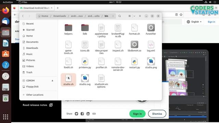Go to the and...udio path segment
Image resolution: width=219 pixels, height=123 pixels.
(93, 16)
